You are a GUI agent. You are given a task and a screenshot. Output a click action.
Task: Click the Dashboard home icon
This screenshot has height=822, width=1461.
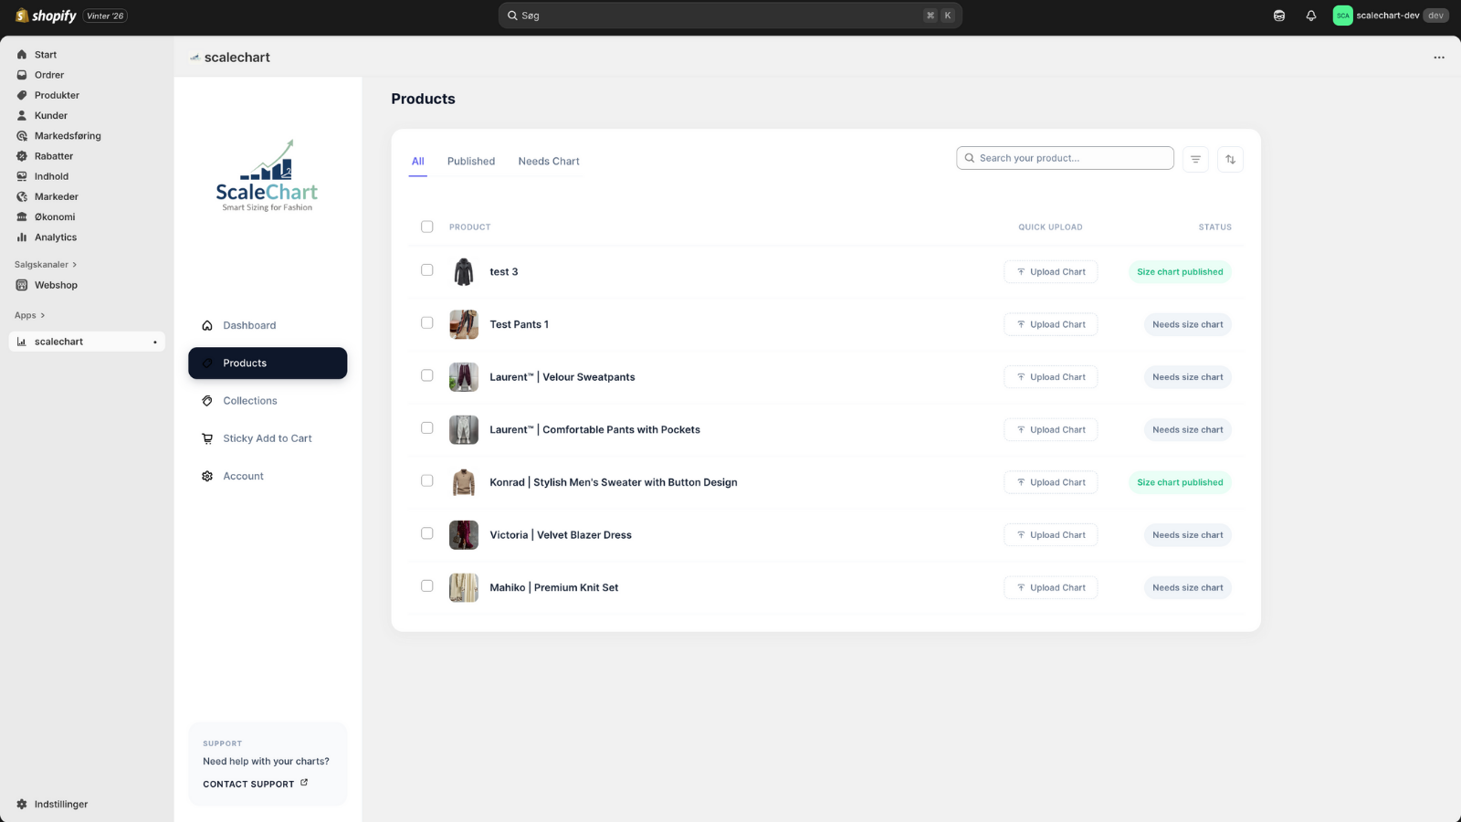pos(207,325)
